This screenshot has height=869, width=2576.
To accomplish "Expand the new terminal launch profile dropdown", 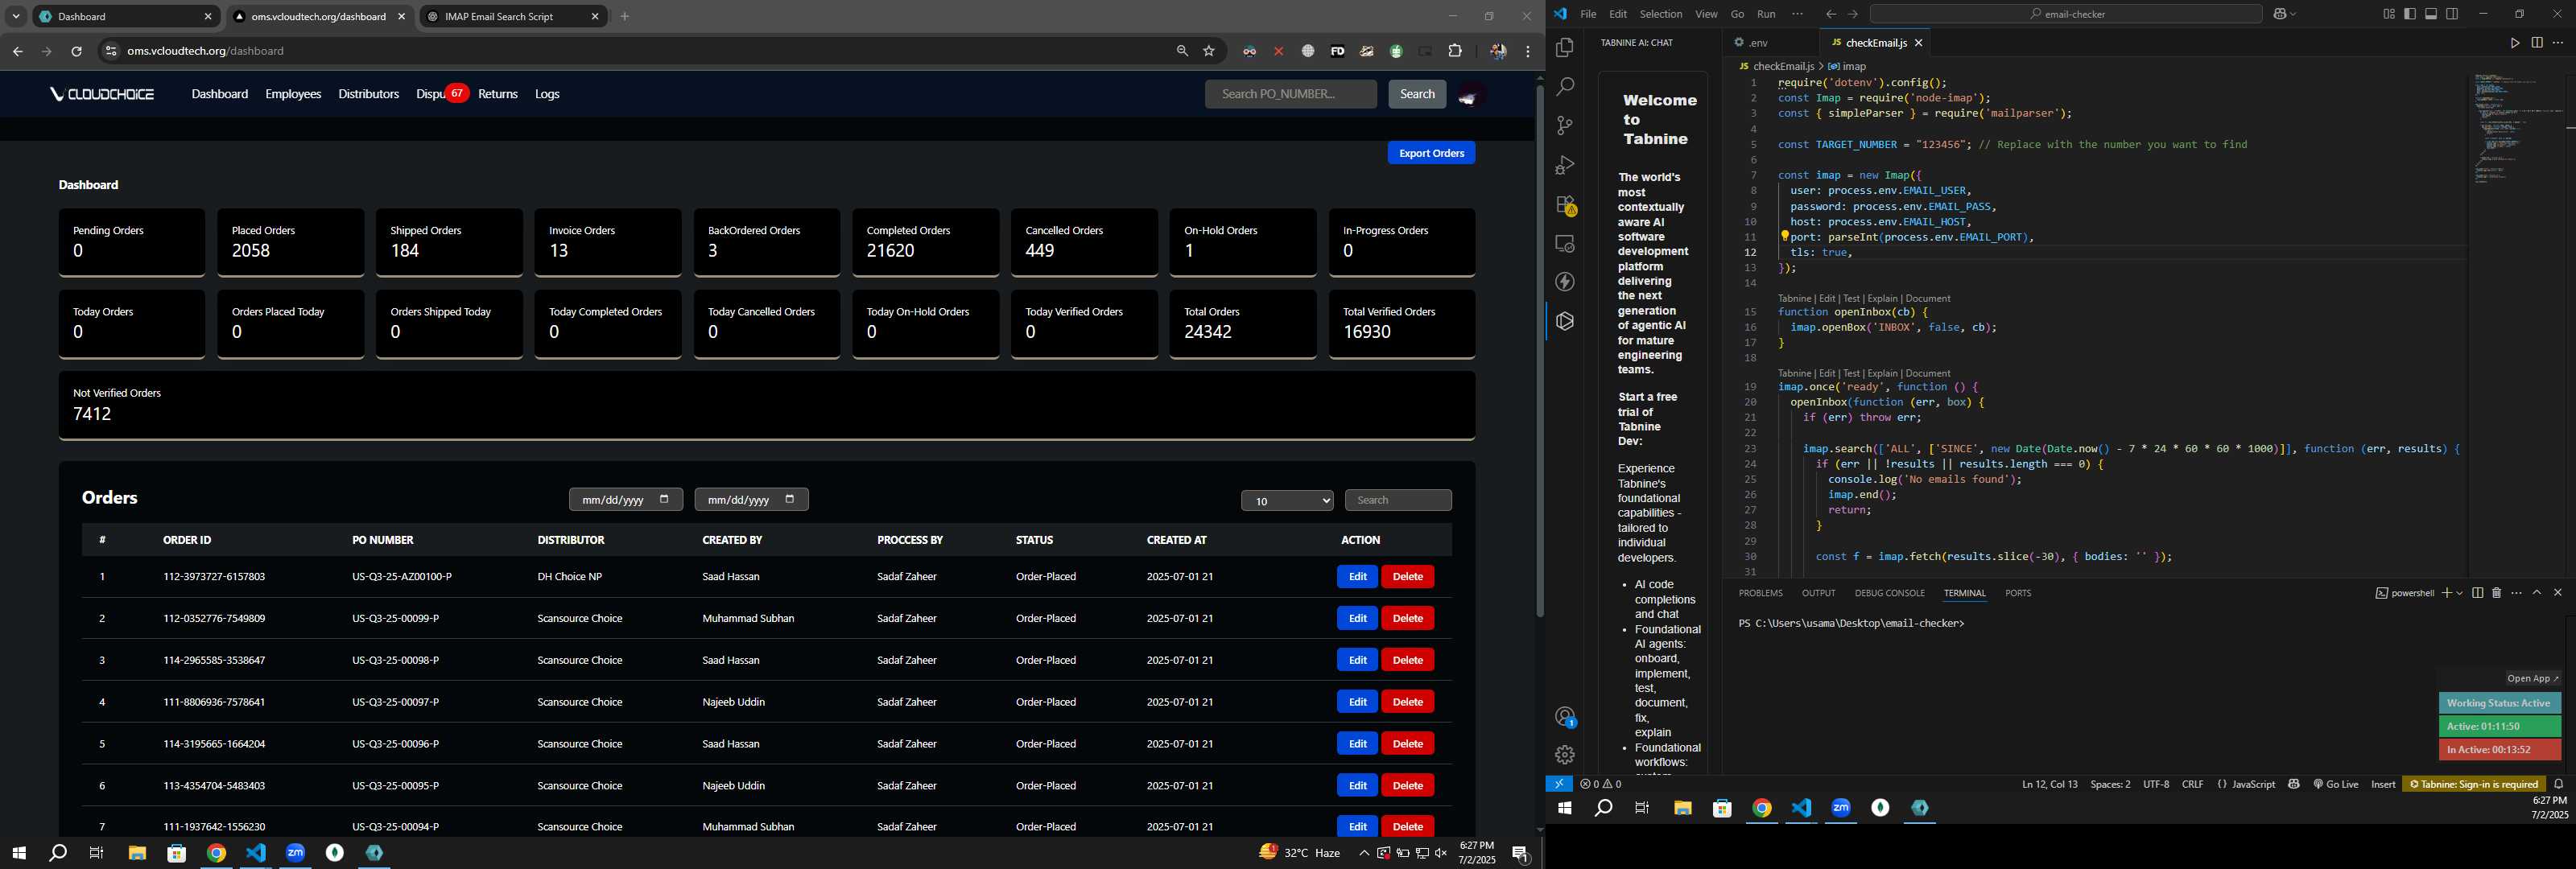I will [2459, 593].
